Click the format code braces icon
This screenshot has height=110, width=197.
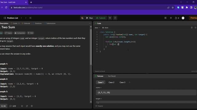pos(196,28)
